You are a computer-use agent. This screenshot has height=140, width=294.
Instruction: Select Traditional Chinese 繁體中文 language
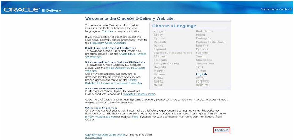tap(202, 85)
